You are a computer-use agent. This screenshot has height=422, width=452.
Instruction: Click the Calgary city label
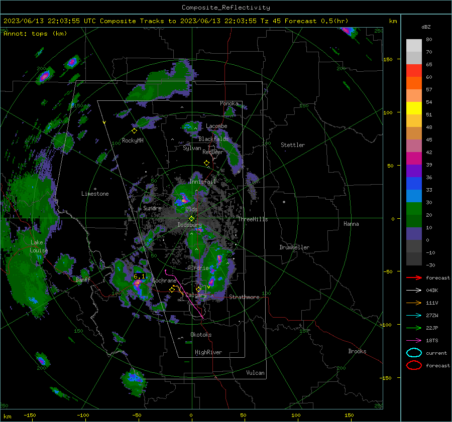pyautogui.click(x=196, y=295)
